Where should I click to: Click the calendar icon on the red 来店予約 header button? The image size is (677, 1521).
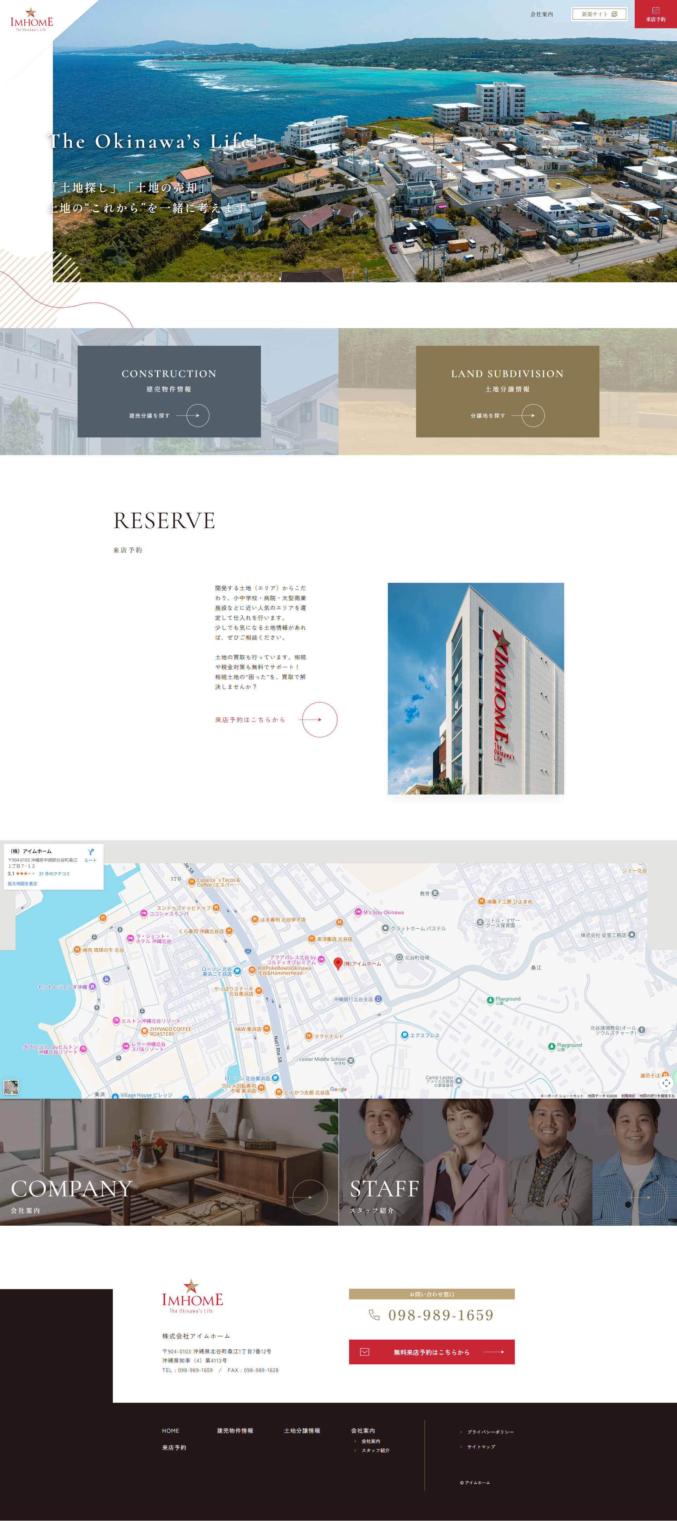point(656,10)
